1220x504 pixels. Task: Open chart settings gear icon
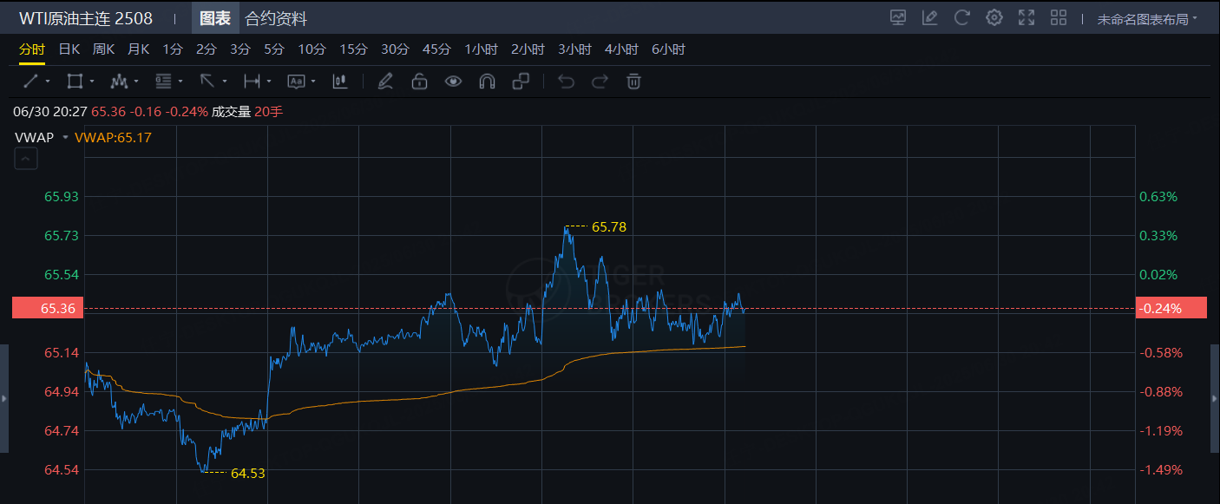click(994, 17)
